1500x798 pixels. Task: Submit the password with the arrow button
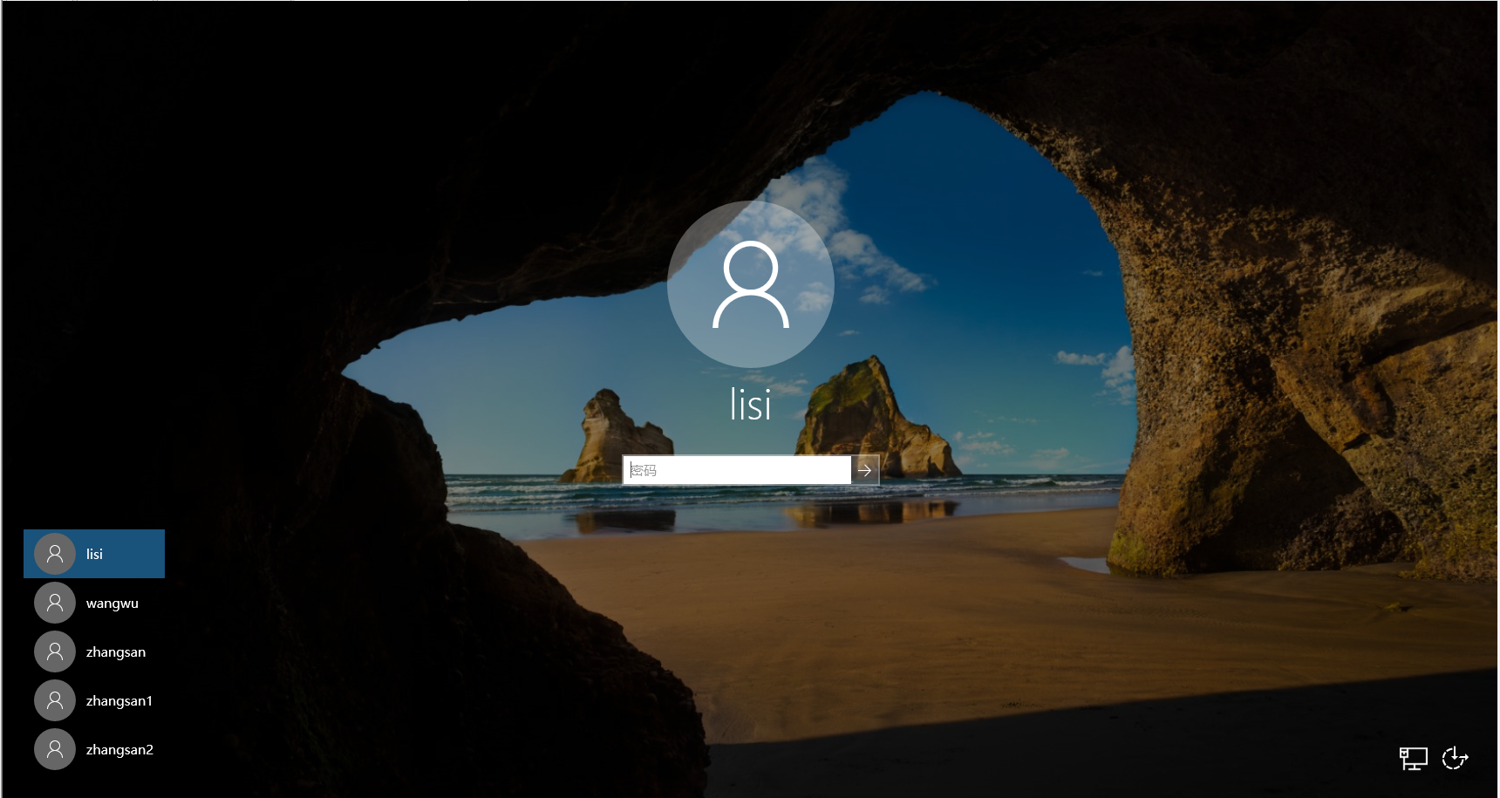pyautogui.click(x=865, y=470)
